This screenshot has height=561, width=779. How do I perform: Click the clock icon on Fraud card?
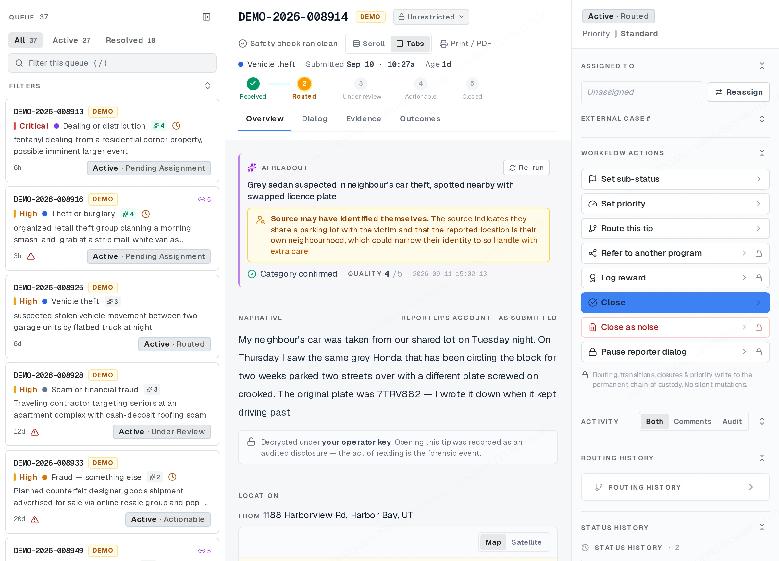point(172,477)
